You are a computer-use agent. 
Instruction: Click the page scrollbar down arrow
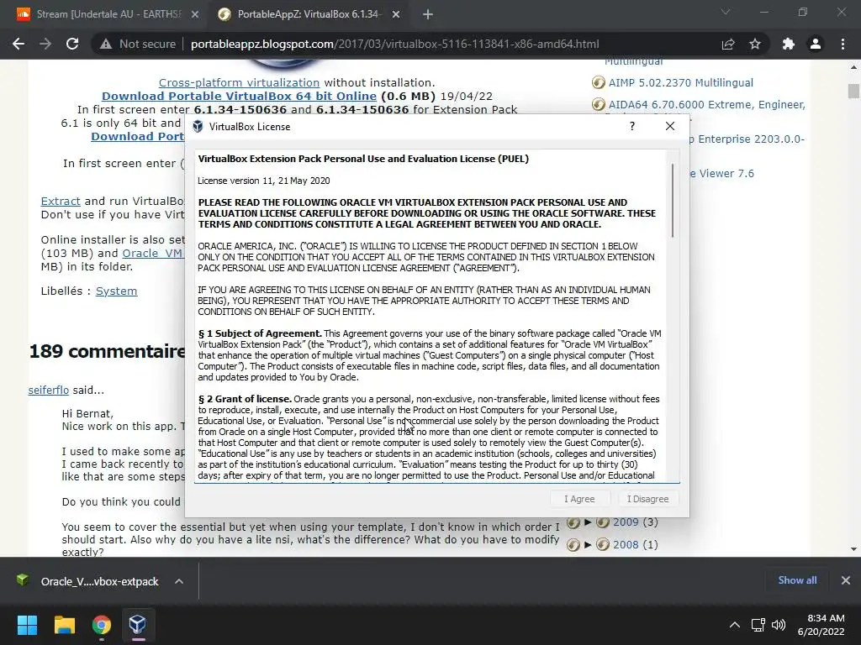click(x=853, y=549)
